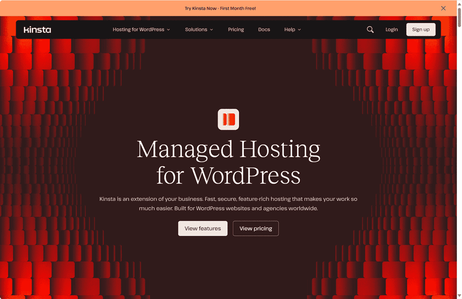The image size is (462, 299).
Task: Click the 'Try Kinsta Now' banner text
Action: tap(220, 8)
